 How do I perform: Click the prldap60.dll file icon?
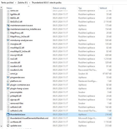click(8, 96)
